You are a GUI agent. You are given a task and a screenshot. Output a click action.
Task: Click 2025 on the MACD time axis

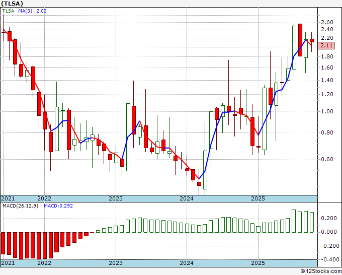tap(258, 263)
